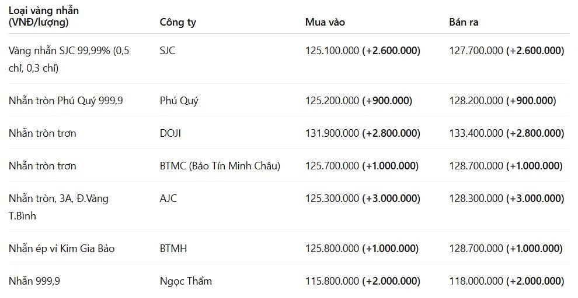578x298 pixels.
Task: Click the 'Nhẫn tròn, 3A, Đ.Vàng T.Bình' cell
Action: point(58,207)
